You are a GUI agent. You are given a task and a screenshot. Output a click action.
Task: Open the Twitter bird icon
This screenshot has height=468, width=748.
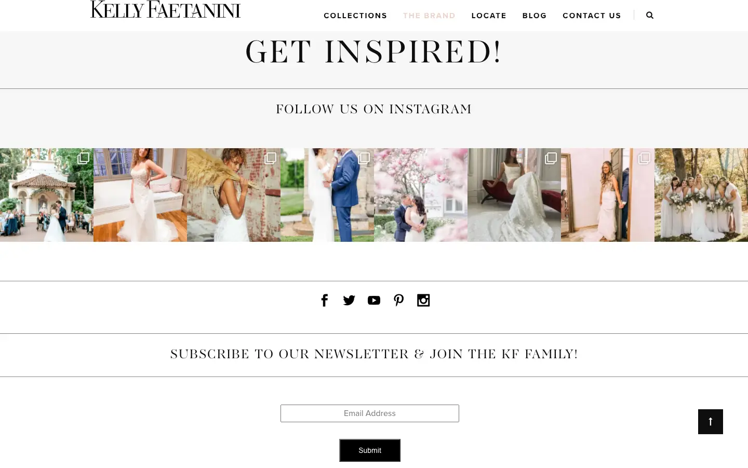point(349,301)
